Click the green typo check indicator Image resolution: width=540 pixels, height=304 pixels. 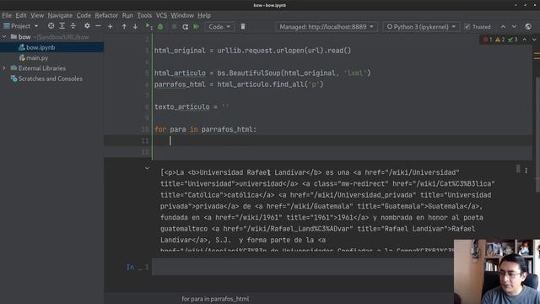[512, 40]
